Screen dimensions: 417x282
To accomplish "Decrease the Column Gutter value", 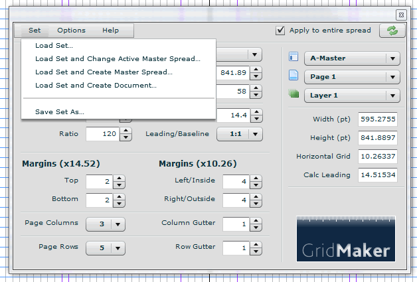I will tap(256, 228).
